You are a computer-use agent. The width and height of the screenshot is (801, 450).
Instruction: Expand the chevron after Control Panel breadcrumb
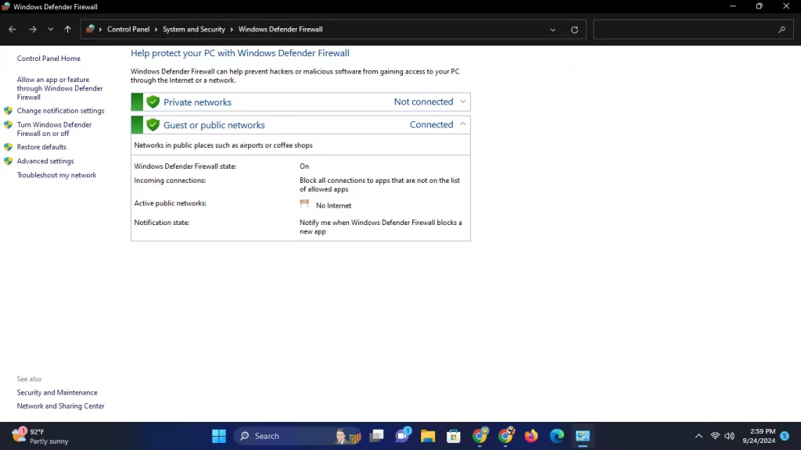pos(156,29)
